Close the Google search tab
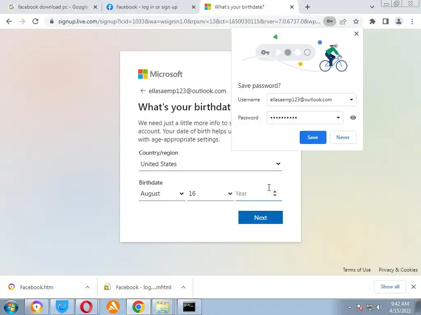Viewport: 421px width, 315px height. click(95, 7)
